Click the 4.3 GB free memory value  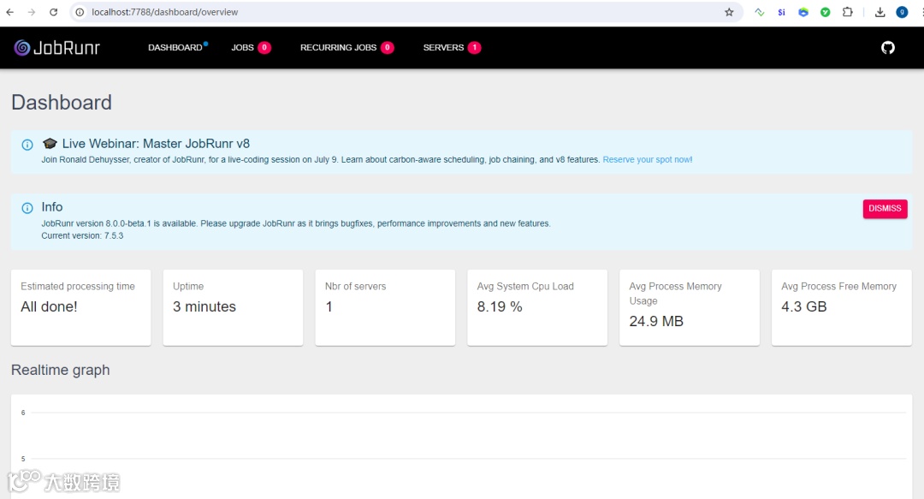coord(803,306)
